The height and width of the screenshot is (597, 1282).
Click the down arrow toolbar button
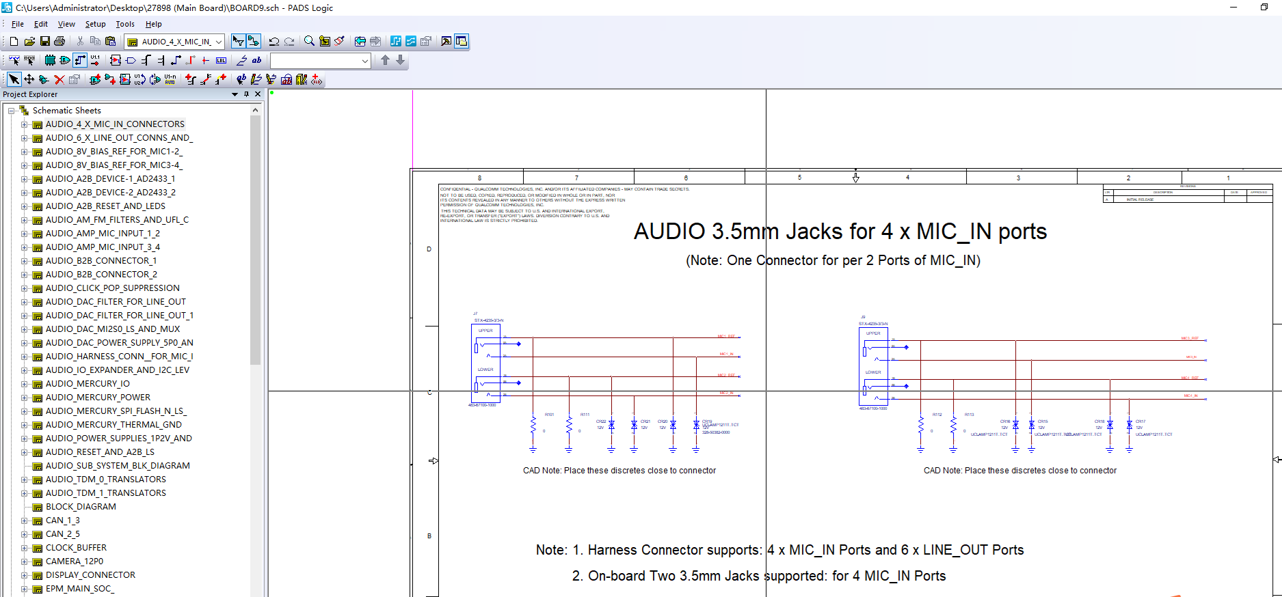(401, 61)
